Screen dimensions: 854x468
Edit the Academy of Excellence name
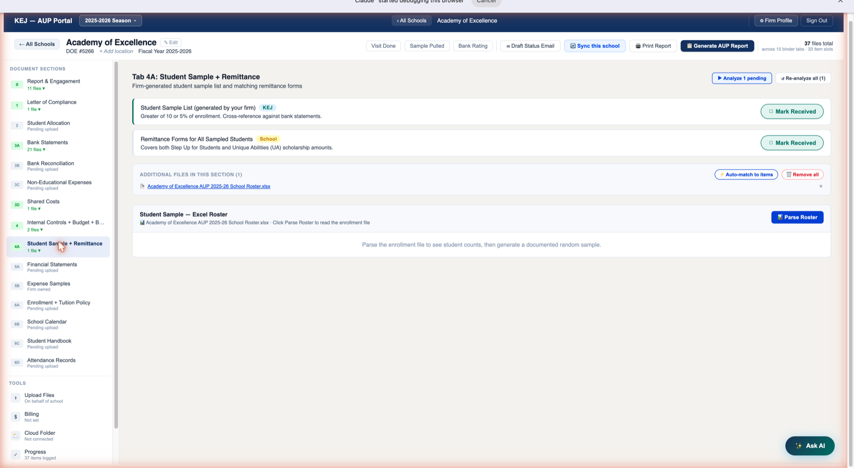[x=171, y=43]
